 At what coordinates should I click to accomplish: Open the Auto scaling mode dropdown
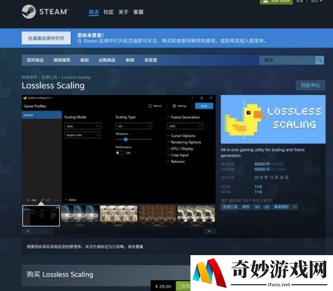point(83,126)
